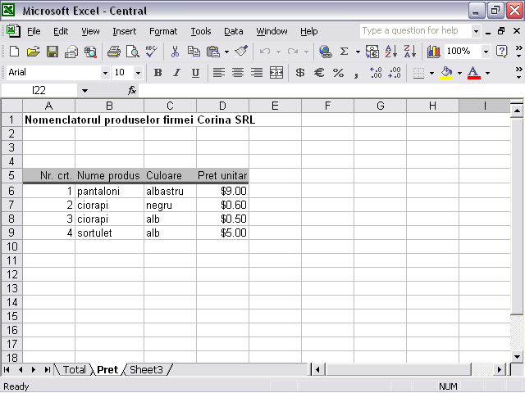Expand the 100% zoom dropdown
Screen dimensions: 525x393
click(486, 52)
